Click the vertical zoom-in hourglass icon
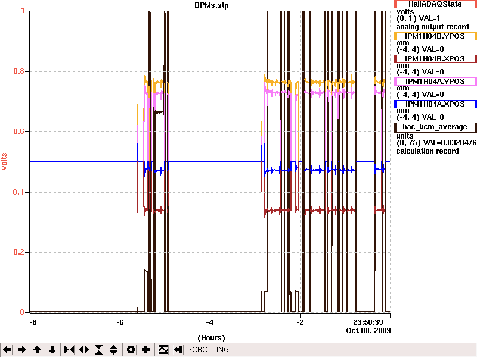The image size is (477, 357). (x=99, y=350)
